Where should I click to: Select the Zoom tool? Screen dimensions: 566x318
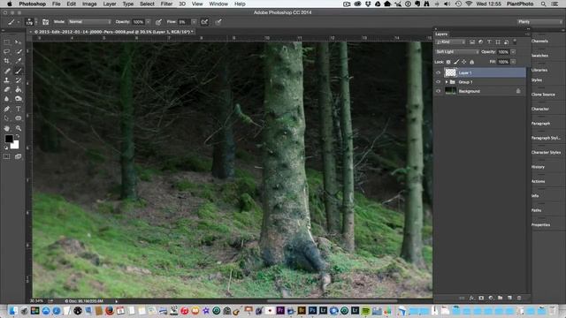tap(18, 128)
